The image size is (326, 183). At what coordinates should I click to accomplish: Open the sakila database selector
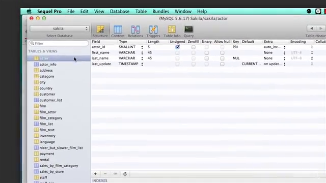[60, 28]
